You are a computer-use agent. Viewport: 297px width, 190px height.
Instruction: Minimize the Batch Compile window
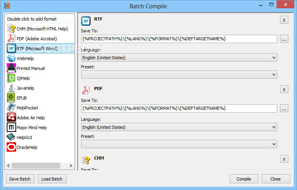click(x=261, y=5)
